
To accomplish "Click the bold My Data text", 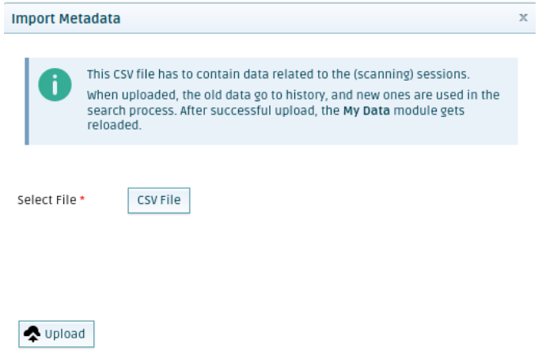I will (366, 111).
